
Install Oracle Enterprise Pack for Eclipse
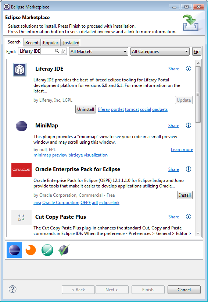[185, 195]
